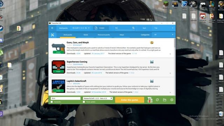Switch to the Resource-packs tab
Image resolution: width=224 pixels, height=126 pixels.
104,35
